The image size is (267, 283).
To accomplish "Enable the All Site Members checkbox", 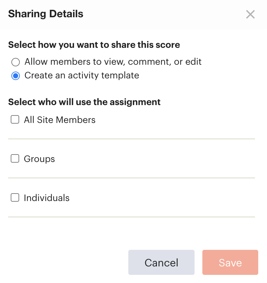I will point(15,119).
